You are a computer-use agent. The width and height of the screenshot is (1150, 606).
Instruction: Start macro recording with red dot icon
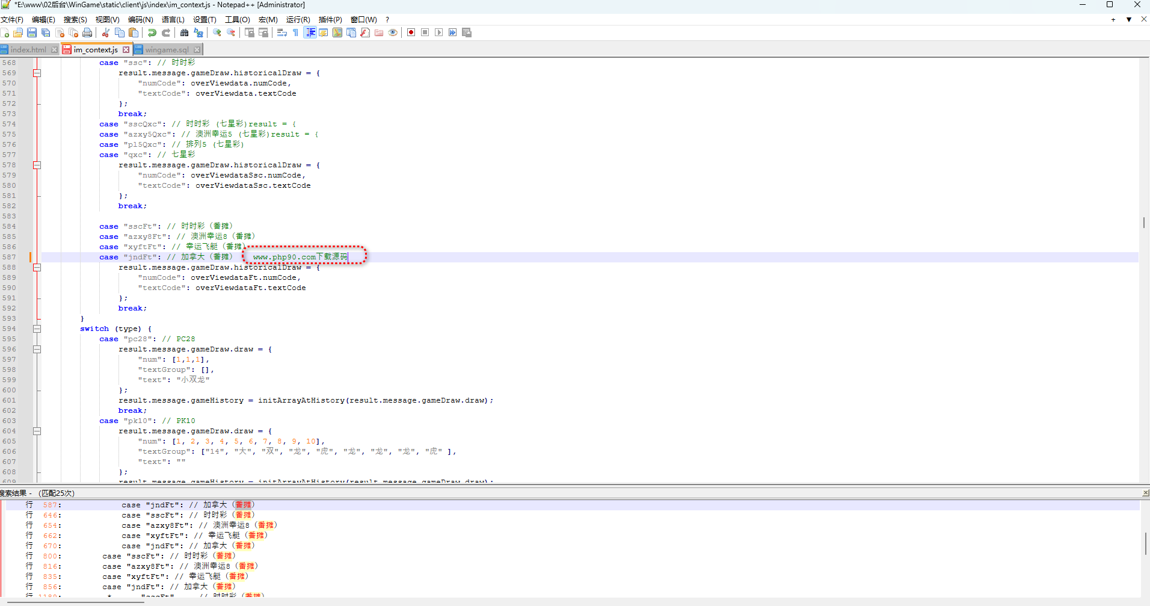(x=411, y=32)
